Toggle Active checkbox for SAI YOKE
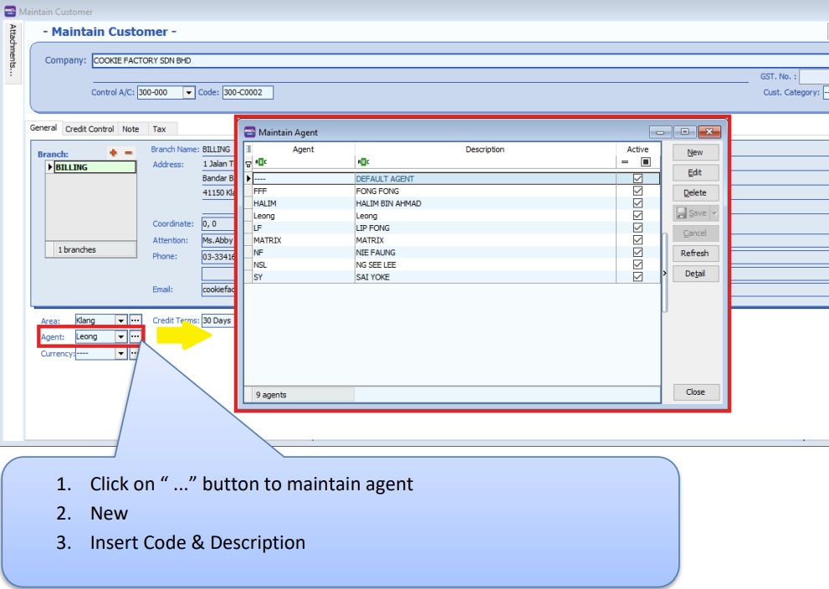 point(637,276)
